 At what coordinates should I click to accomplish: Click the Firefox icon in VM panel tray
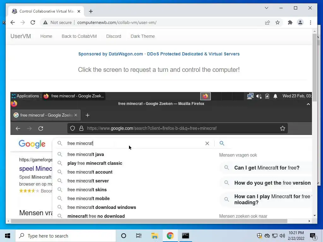205,96
